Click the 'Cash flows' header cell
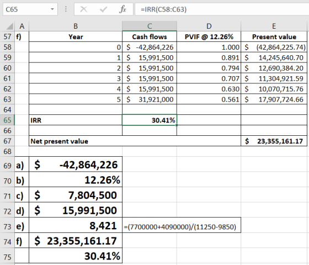The image size is (309, 265). [x=150, y=36]
